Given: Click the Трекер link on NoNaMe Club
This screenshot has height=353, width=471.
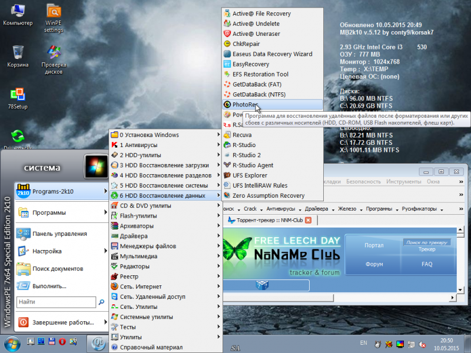Looking at the screenshot, I should click(x=426, y=249).
